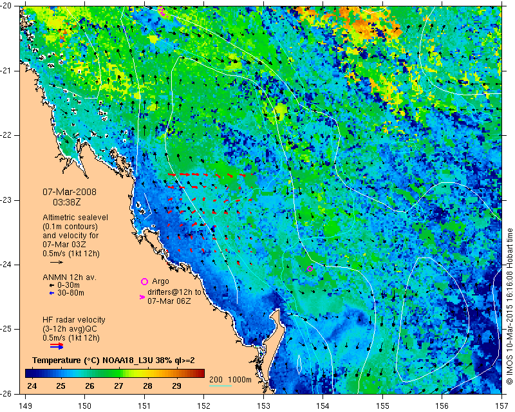This screenshot has height=412, width=515.
Task: Click the color bar label 29
Action: (176, 386)
